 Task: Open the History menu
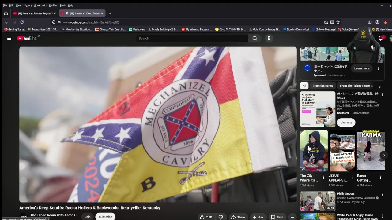pyautogui.click(x=28, y=5)
